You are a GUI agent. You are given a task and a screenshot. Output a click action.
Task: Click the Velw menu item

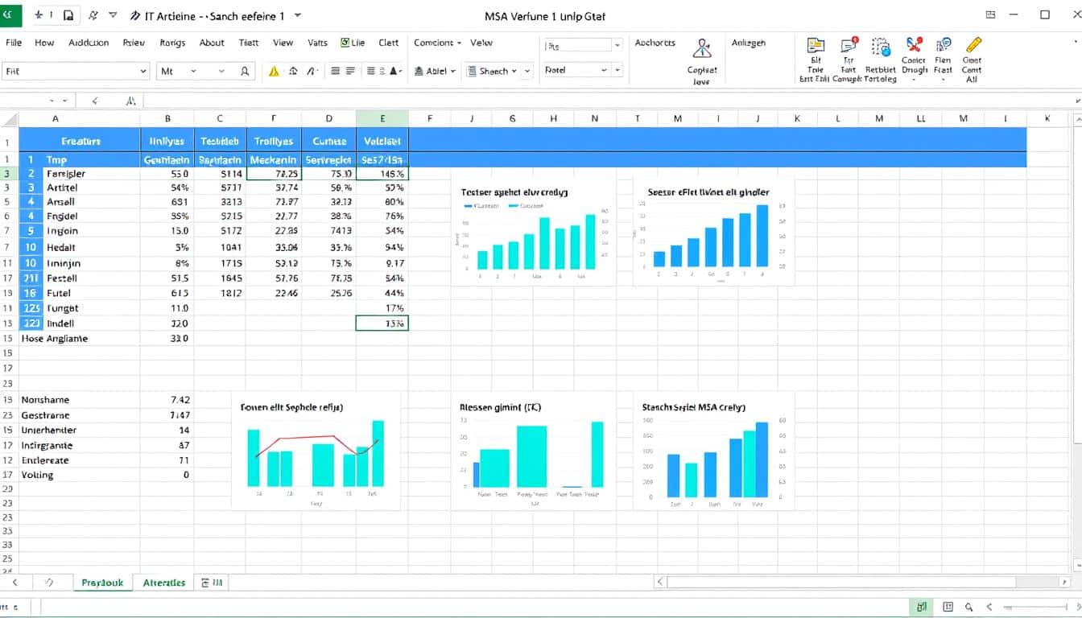pos(481,43)
